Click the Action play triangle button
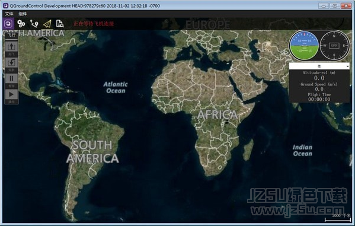Image resolution: width=355 pixels, height=226 pixels. pyautogui.click(x=11, y=94)
